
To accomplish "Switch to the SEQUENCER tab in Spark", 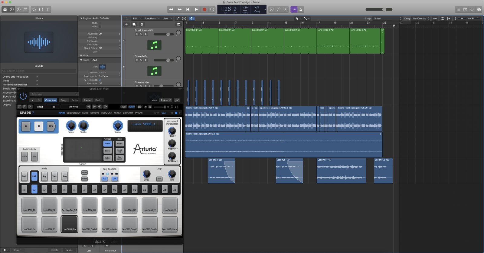I will pyautogui.click(x=74, y=113).
